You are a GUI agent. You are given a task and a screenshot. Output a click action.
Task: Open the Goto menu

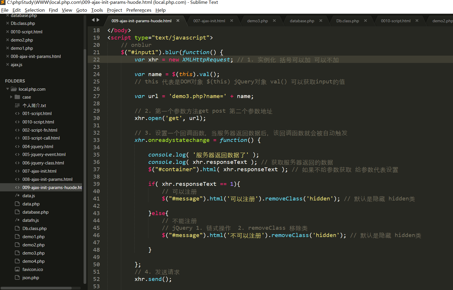[82, 10]
